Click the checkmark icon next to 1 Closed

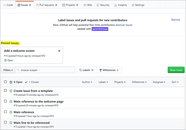pyautogui.click(x=26, y=82)
